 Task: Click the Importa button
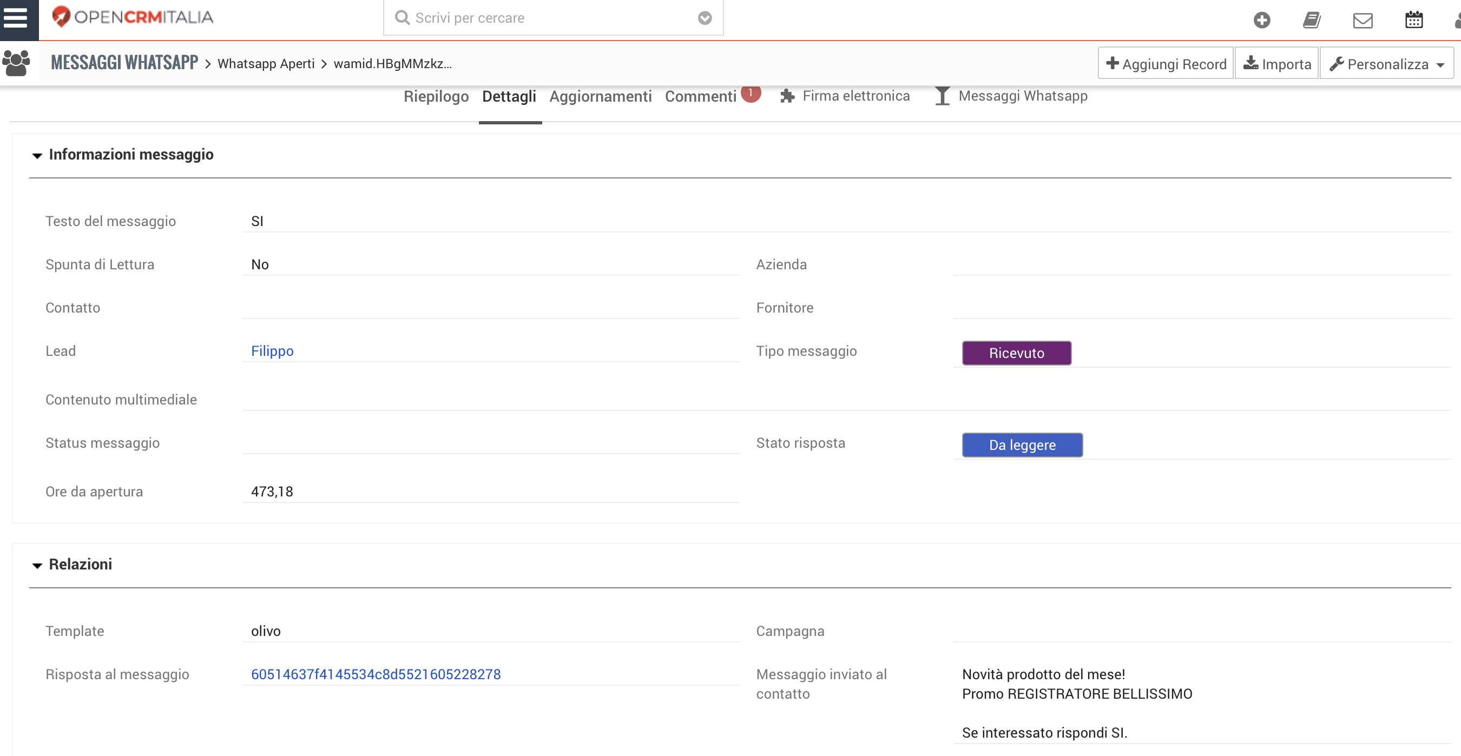1276,63
